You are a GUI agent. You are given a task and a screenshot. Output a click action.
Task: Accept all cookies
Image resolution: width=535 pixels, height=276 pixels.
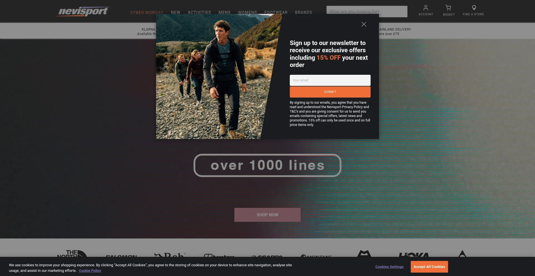click(429, 267)
